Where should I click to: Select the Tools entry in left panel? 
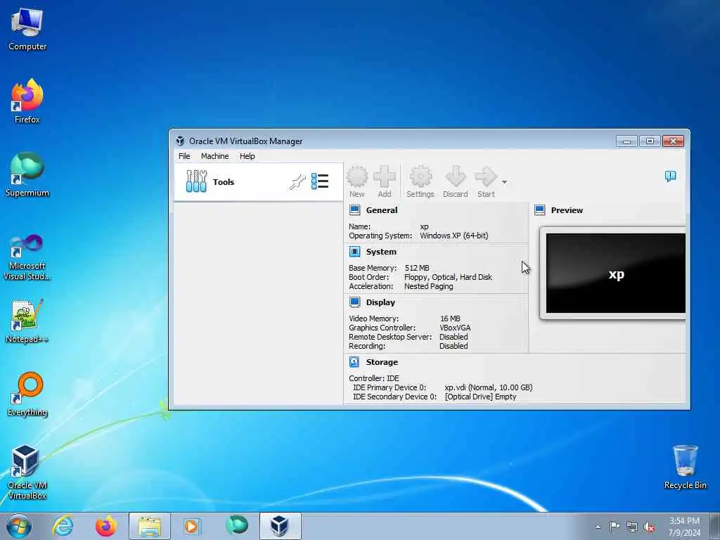click(x=259, y=182)
